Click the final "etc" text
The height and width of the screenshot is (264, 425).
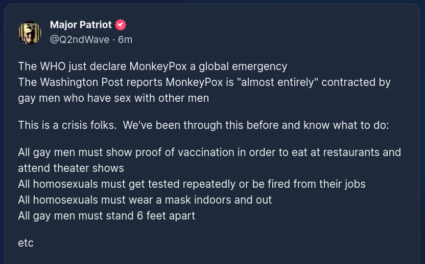(26, 243)
